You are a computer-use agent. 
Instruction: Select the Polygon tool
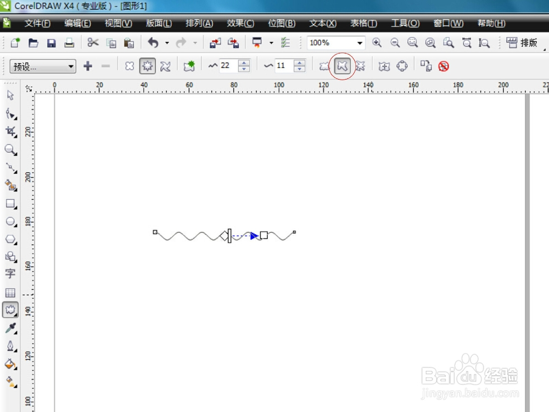click(10, 240)
